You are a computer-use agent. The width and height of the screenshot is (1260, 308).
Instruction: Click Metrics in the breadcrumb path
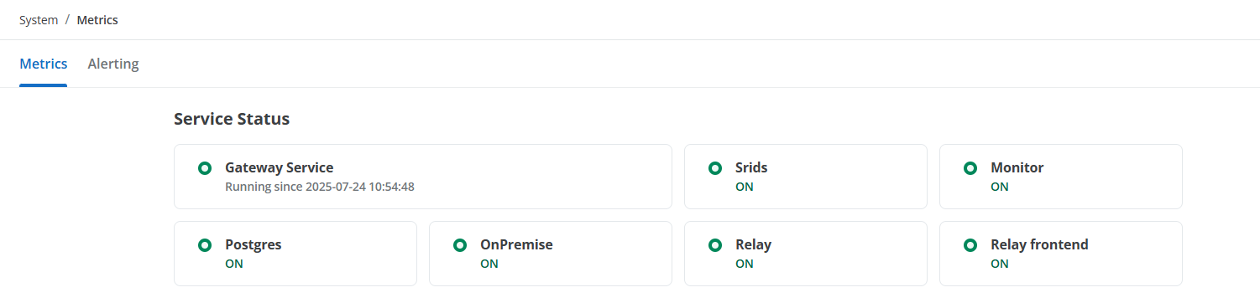pos(97,20)
